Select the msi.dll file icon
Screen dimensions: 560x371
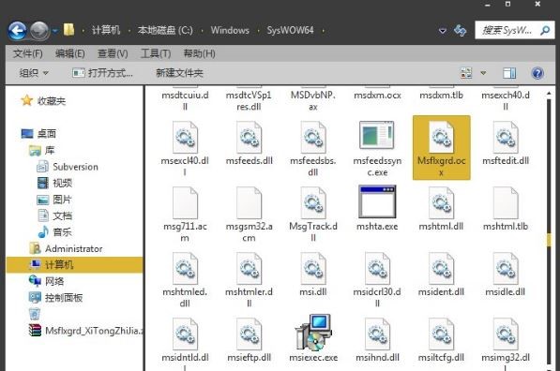313,269
